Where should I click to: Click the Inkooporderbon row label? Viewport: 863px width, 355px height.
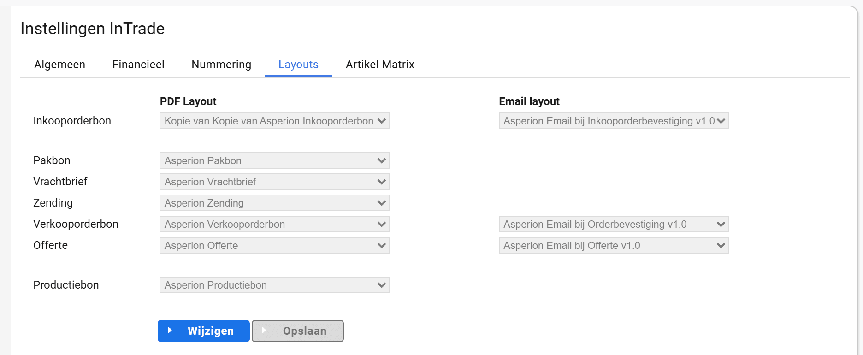tap(72, 121)
